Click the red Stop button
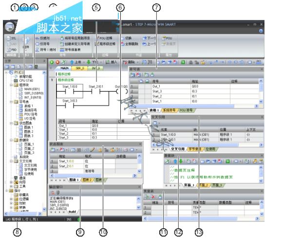The height and width of the screenshot is (239, 283). 57,62
